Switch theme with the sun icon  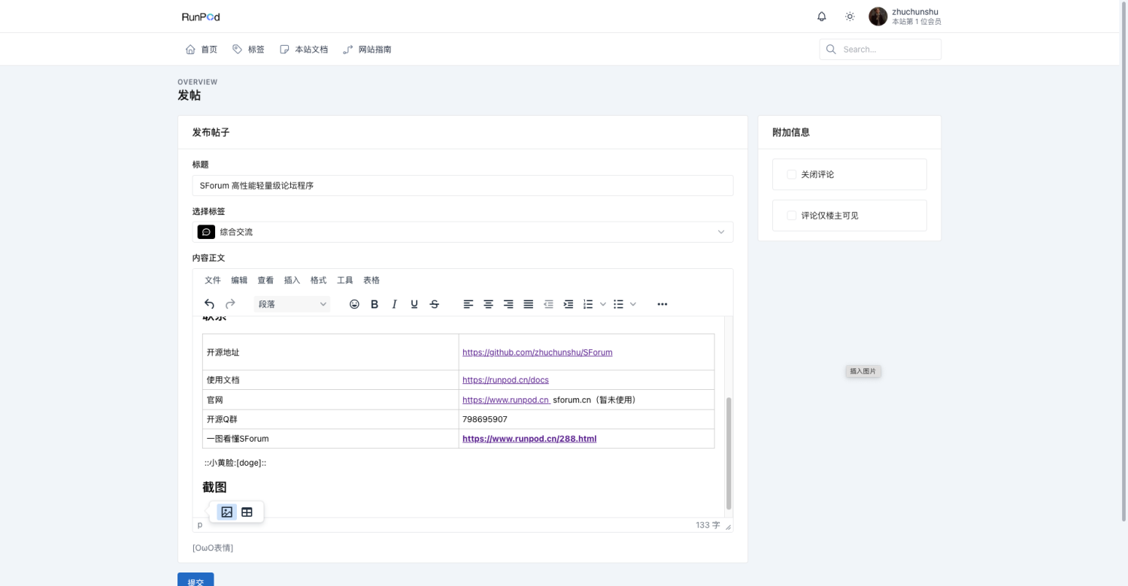click(850, 17)
